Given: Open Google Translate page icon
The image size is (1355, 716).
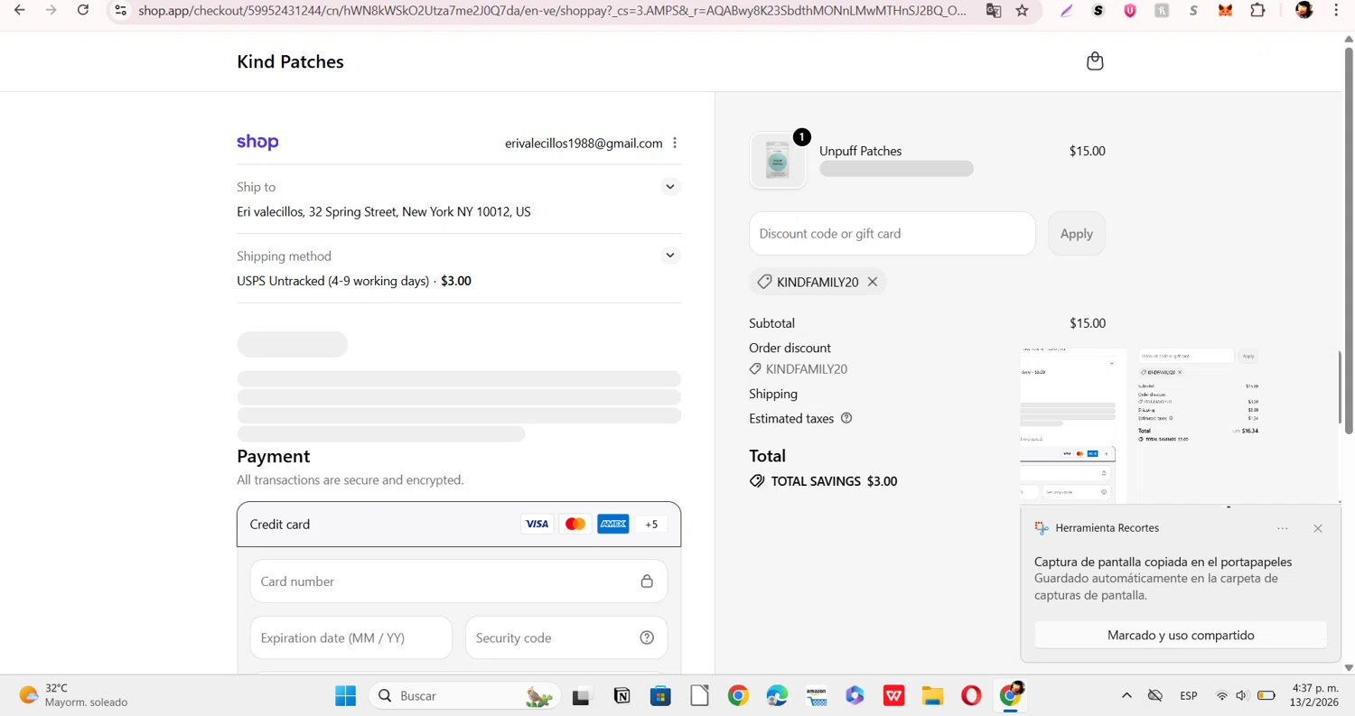Looking at the screenshot, I should pos(994,11).
